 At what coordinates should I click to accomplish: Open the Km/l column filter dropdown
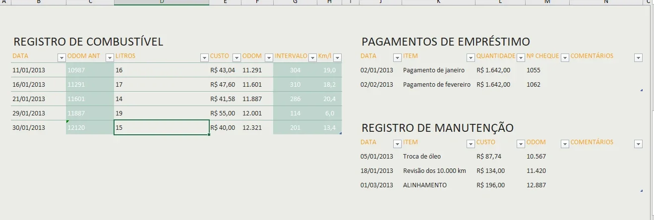337,58
